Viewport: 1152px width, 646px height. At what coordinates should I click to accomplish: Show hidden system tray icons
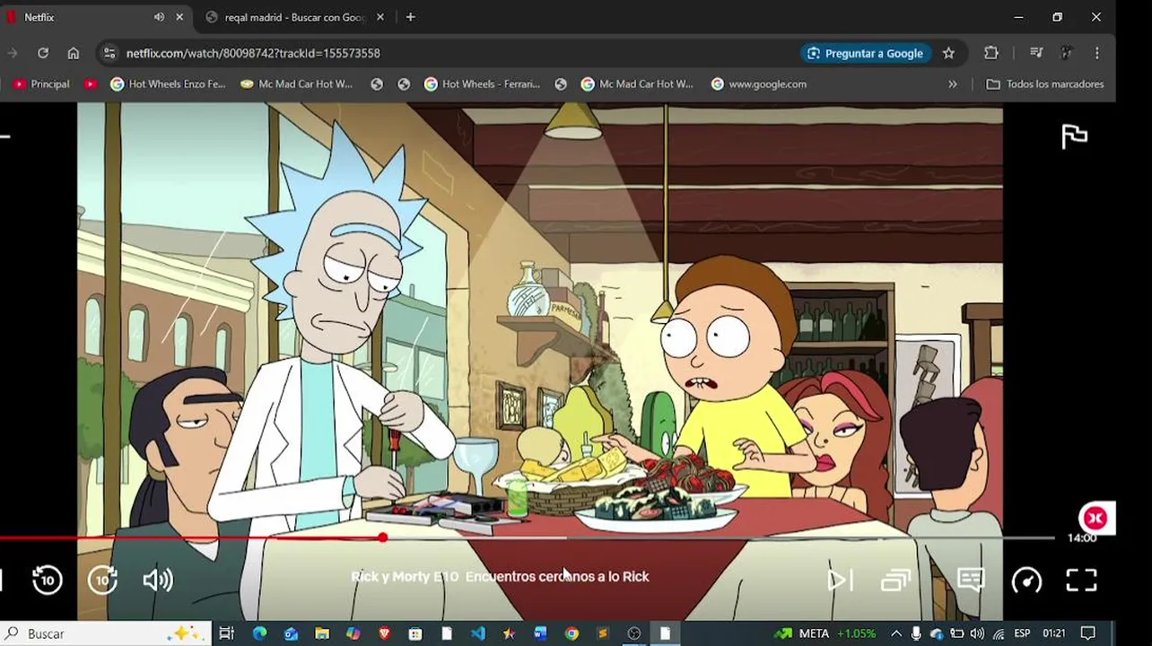pos(895,633)
